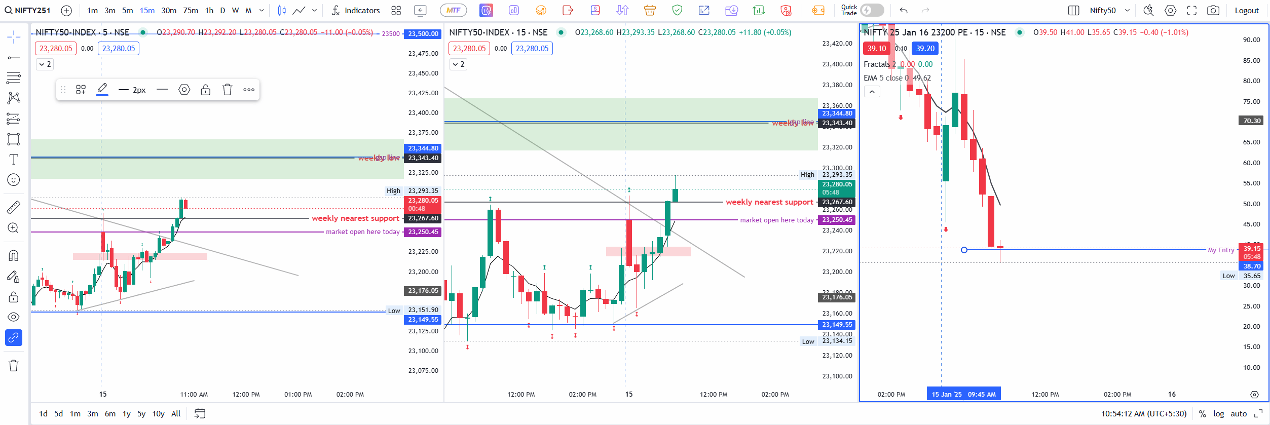The image size is (1270, 425).
Task: Switch to 1m timeframe
Action: 92,10
